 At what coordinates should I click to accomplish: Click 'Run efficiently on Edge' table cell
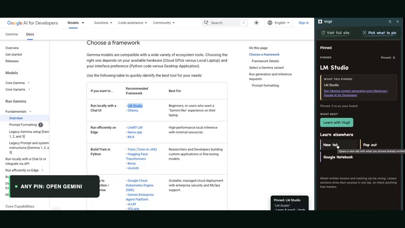coord(104,130)
